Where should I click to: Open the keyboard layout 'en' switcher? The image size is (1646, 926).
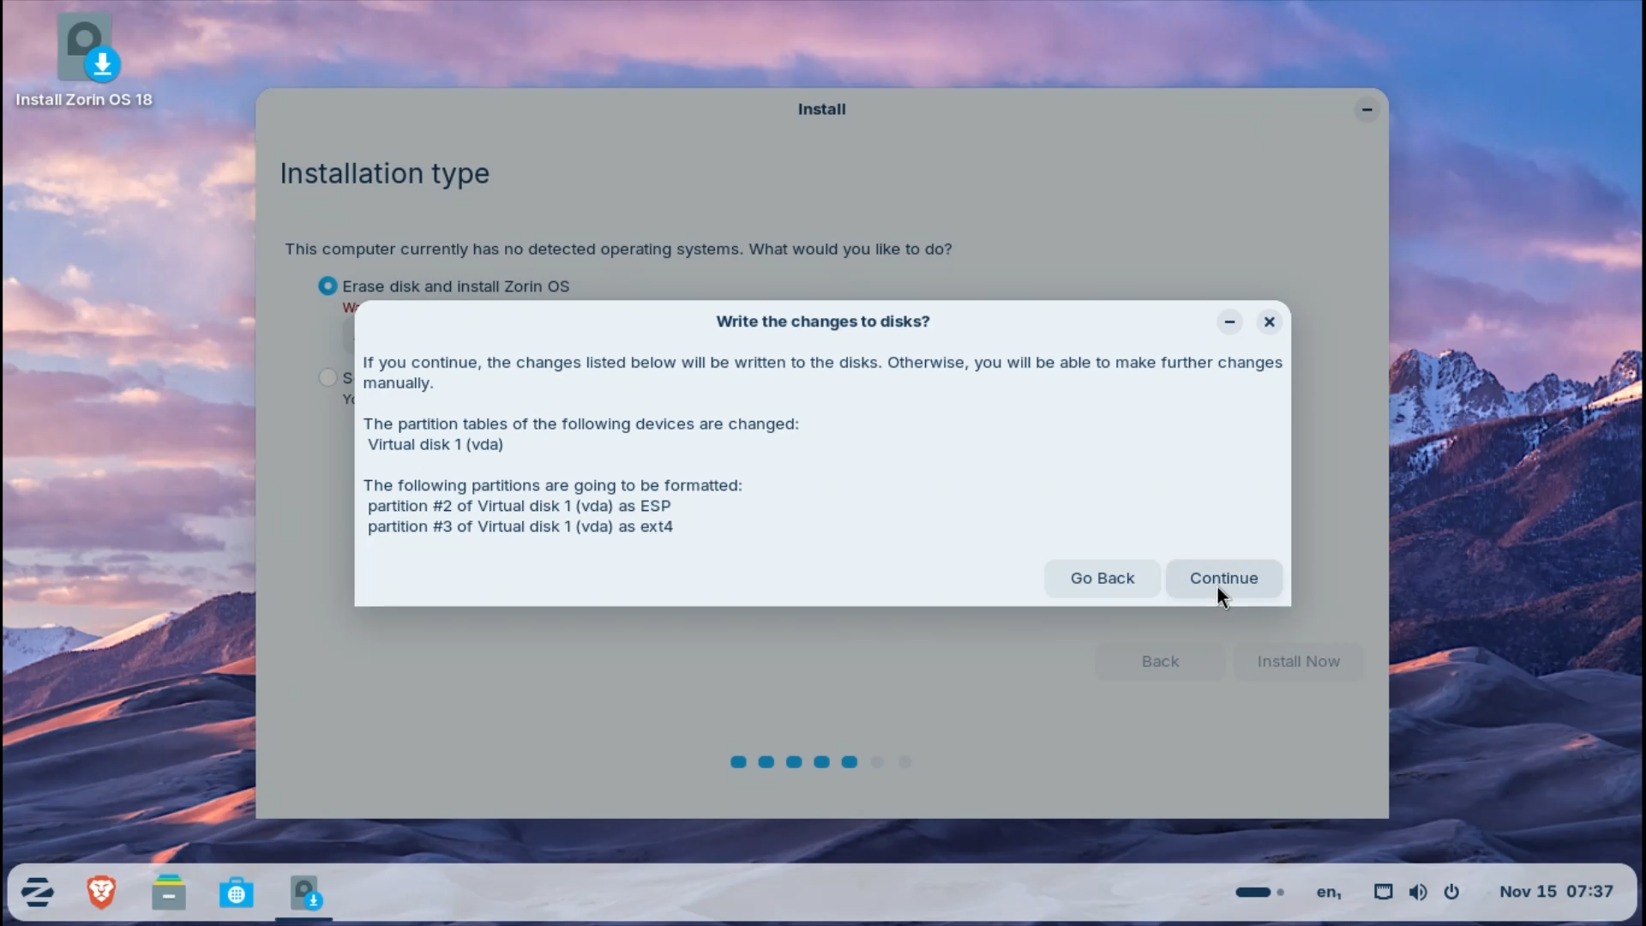[x=1327, y=892]
